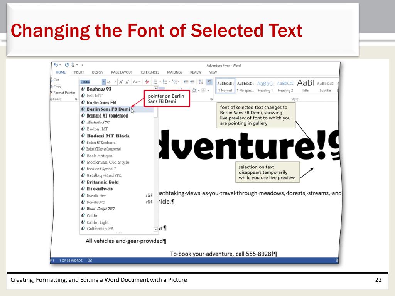Open the DESIGN tab
This screenshot has width=395, height=296.
click(98, 72)
